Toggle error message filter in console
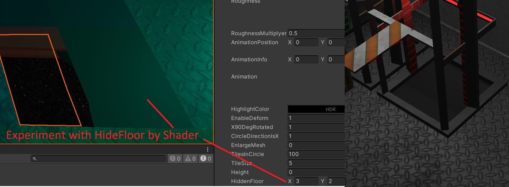Screen dimensions: 509x187 point(206,158)
